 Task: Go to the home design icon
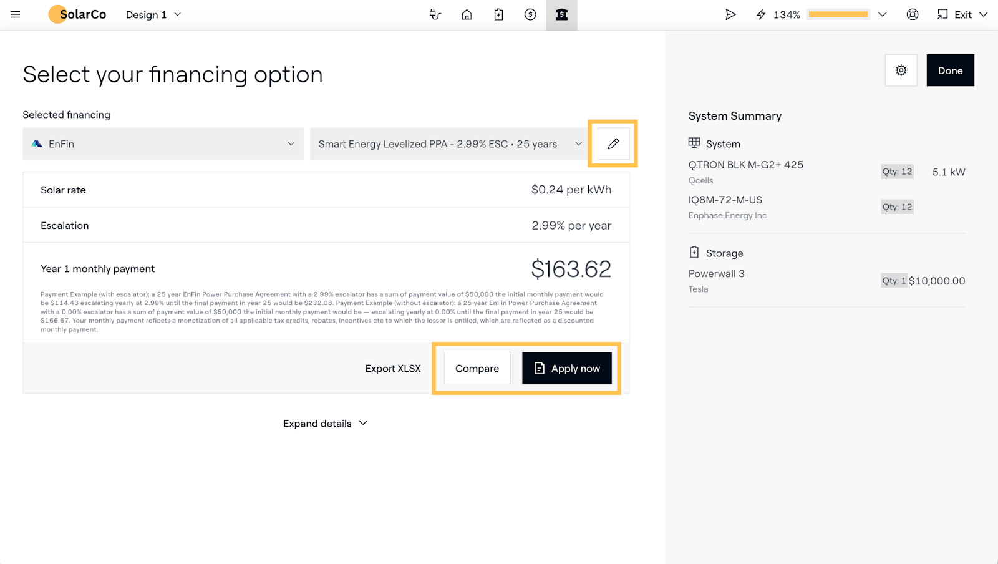[467, 14]
